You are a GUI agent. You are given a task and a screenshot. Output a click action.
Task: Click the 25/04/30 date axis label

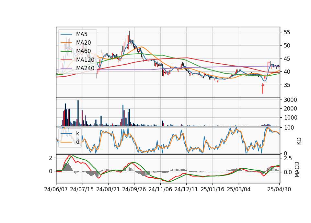(279, 189)
